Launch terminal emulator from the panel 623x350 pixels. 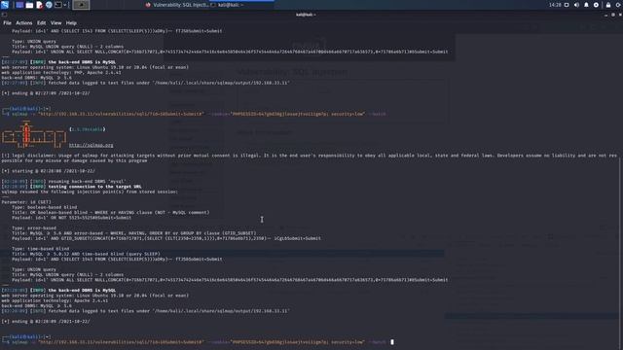point(58,5)
